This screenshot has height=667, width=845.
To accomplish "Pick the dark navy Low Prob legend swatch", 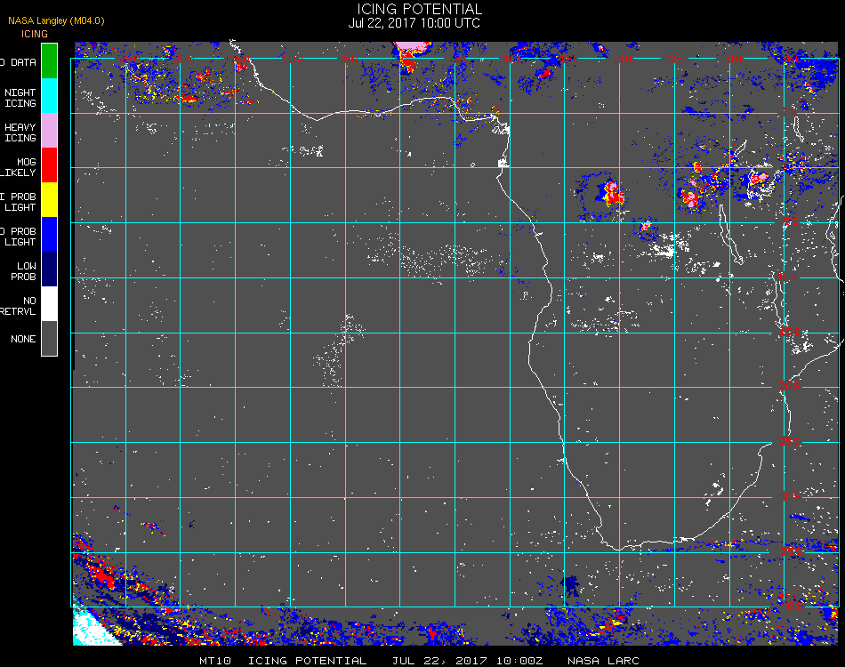I will pyautogui.click(x=49, y=269).
